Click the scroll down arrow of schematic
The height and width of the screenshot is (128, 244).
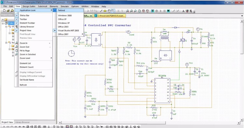[x=242, y=120]
